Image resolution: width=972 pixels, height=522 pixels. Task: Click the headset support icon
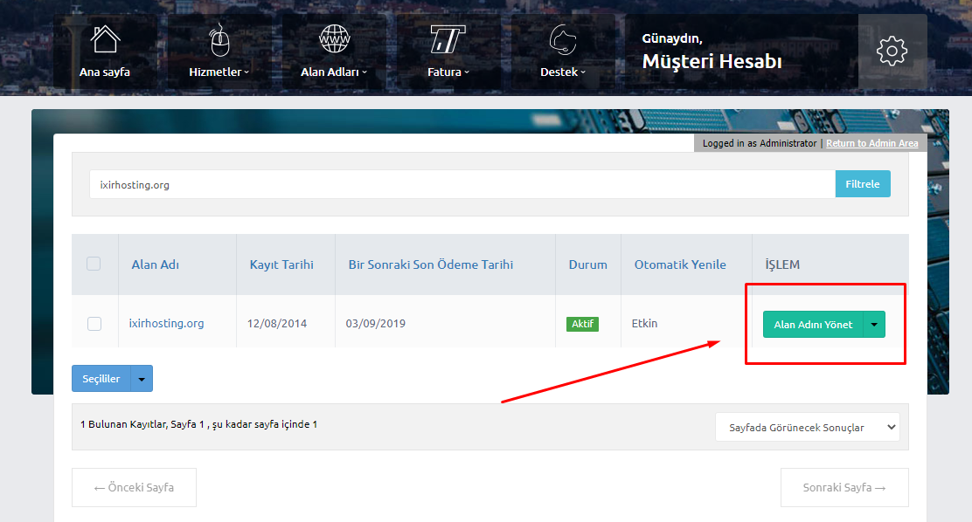[x=562, y=40]
